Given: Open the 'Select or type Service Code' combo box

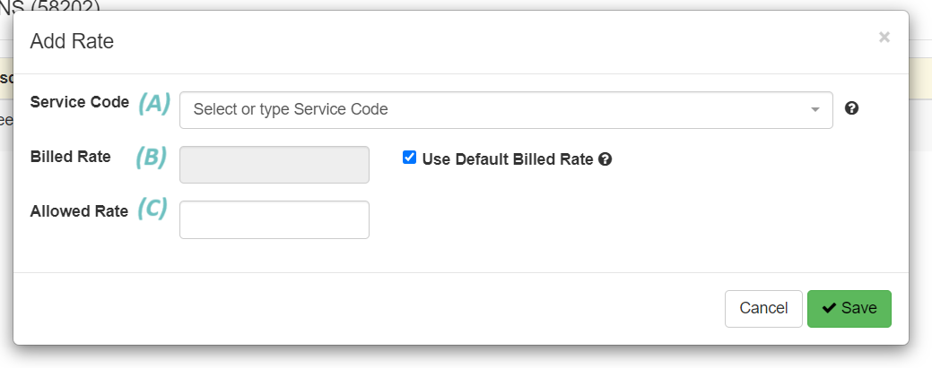Looking at the screenshot, I should pos(506,110).
